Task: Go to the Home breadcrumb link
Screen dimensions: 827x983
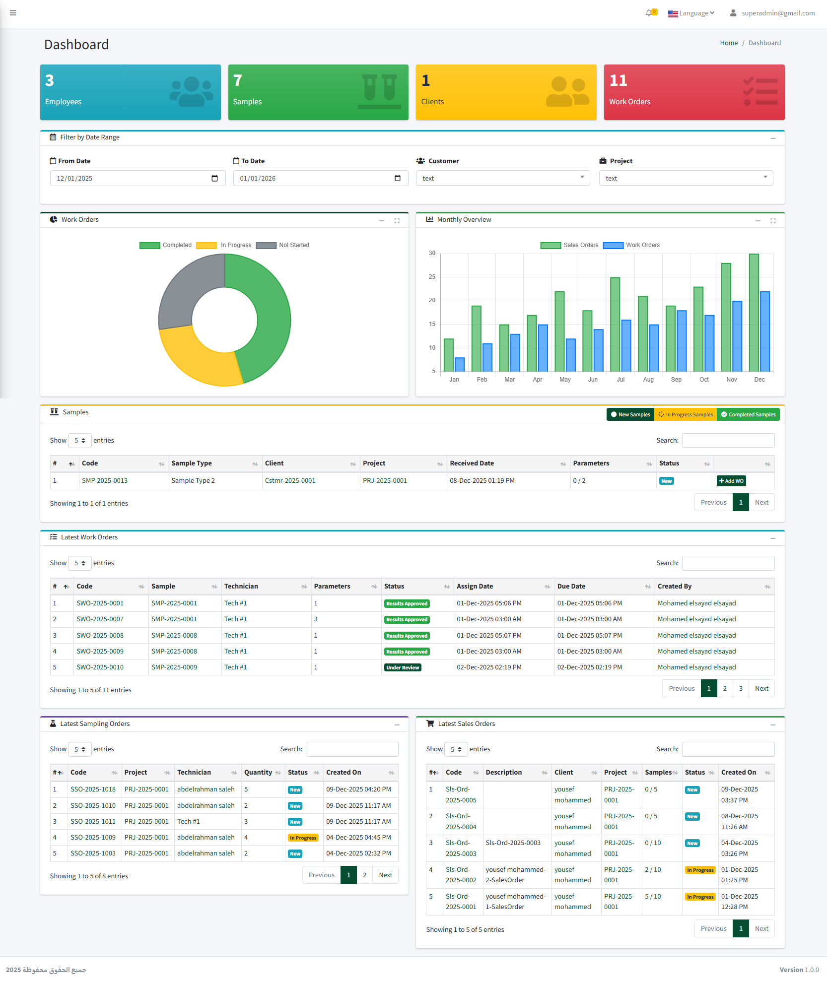Action: pyautogui.click(x=729, y=43)
